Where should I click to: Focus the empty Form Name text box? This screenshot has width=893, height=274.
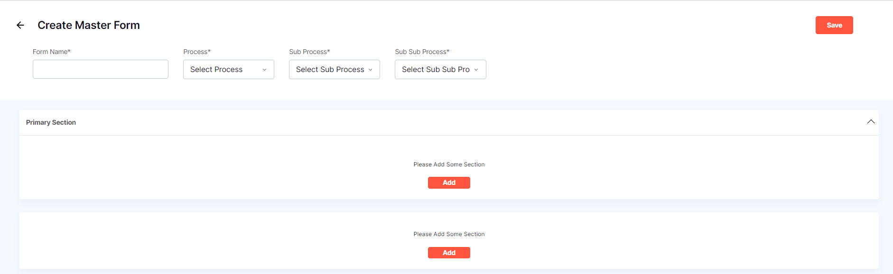[100, 69]
